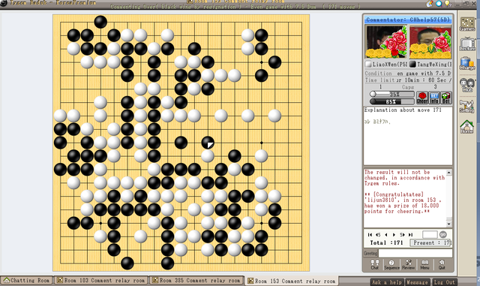
Task: Click the round Go button
Action: coord(443,234)
